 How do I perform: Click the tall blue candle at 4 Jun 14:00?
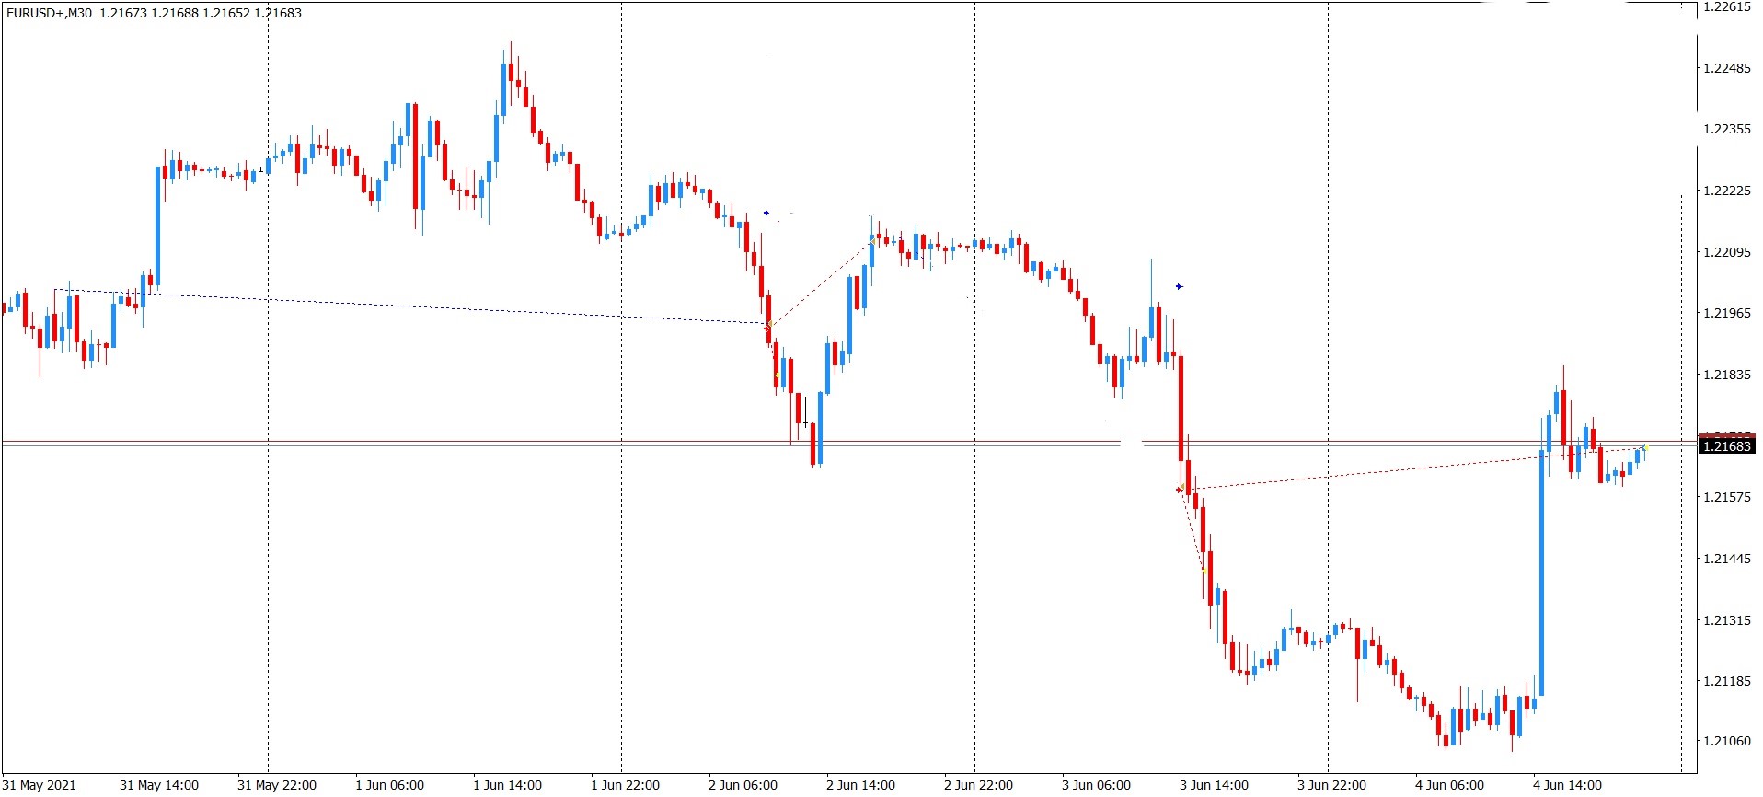pyautogui.click(x=1541, y=573)
